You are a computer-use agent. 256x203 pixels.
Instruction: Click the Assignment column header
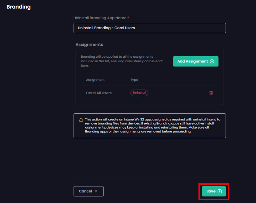click(x=95, y=80)
